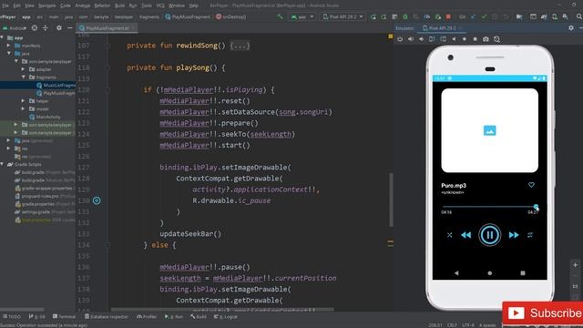Click select opened file target icon
Viewport: 583px width, 328px height.
35,28
